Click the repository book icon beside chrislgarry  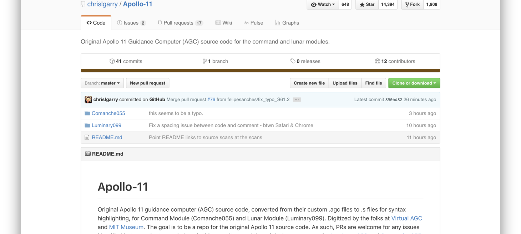83,4
